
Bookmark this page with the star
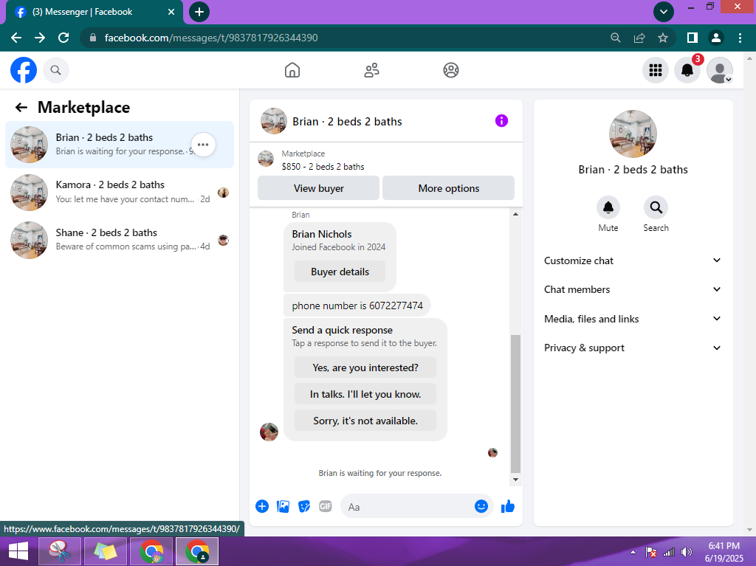click(x=663, y=38)
